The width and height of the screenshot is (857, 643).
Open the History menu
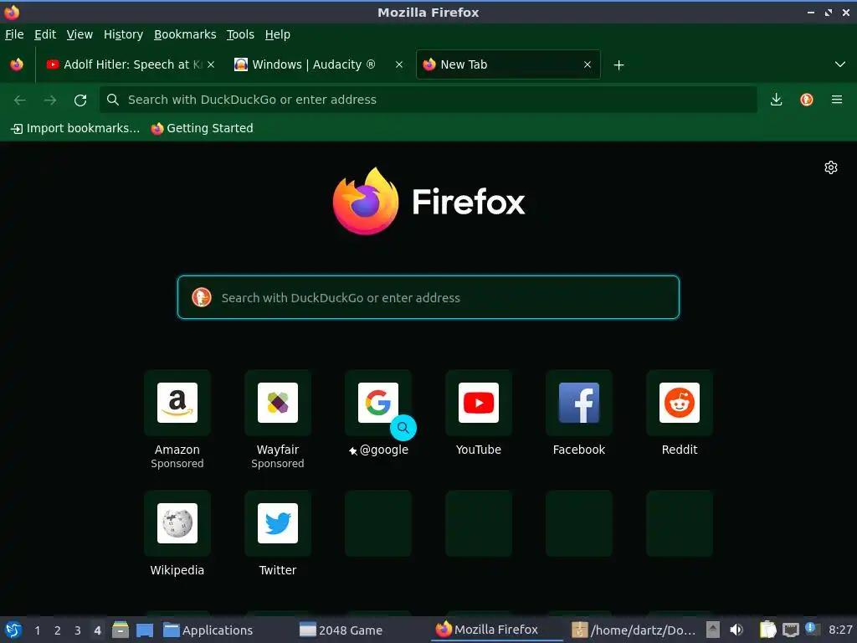click(124, 34)
